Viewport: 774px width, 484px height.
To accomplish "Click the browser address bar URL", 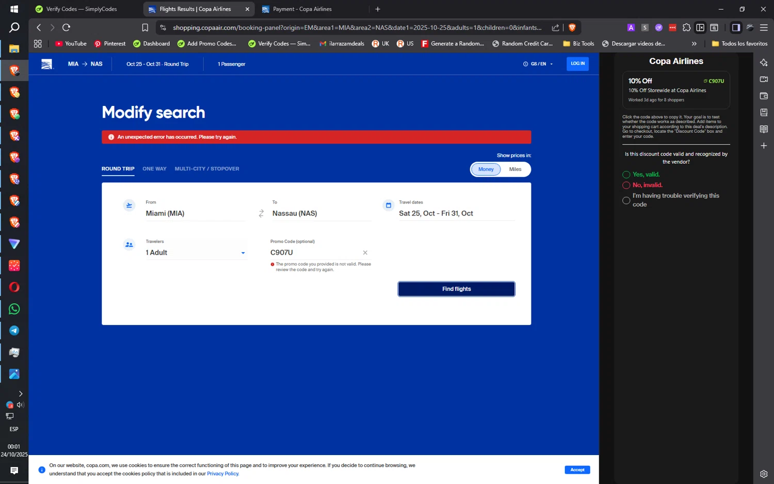I will click(357, 27).
